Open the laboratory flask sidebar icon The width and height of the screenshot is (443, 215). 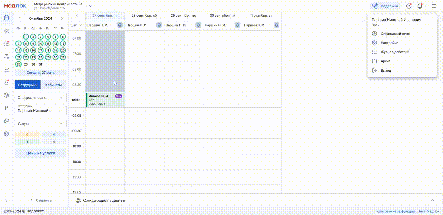click(6, 82)
